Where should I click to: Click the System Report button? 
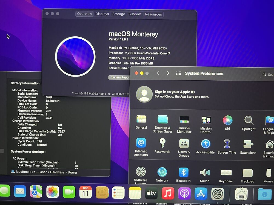click(x=119, y=77)
